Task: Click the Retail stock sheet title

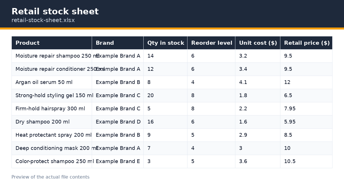Action: click(x=55, y=12)
